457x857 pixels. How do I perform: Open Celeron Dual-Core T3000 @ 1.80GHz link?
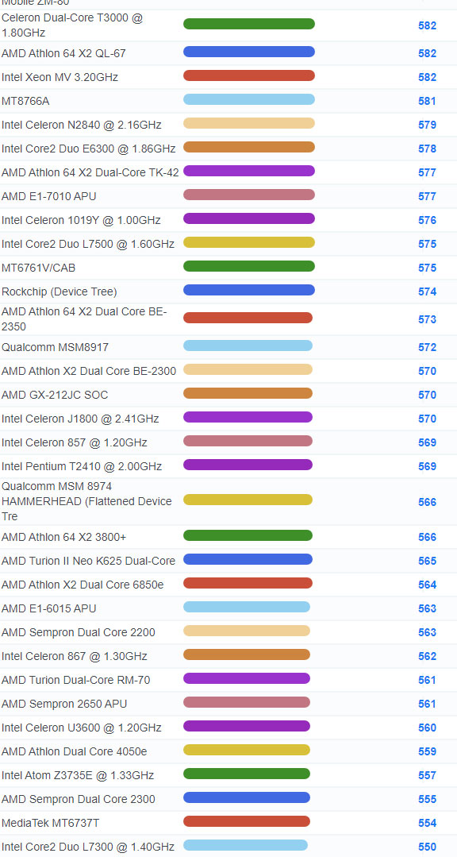72,25
